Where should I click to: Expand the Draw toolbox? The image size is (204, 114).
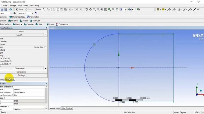pyautogui.click(x=21, y=32)
